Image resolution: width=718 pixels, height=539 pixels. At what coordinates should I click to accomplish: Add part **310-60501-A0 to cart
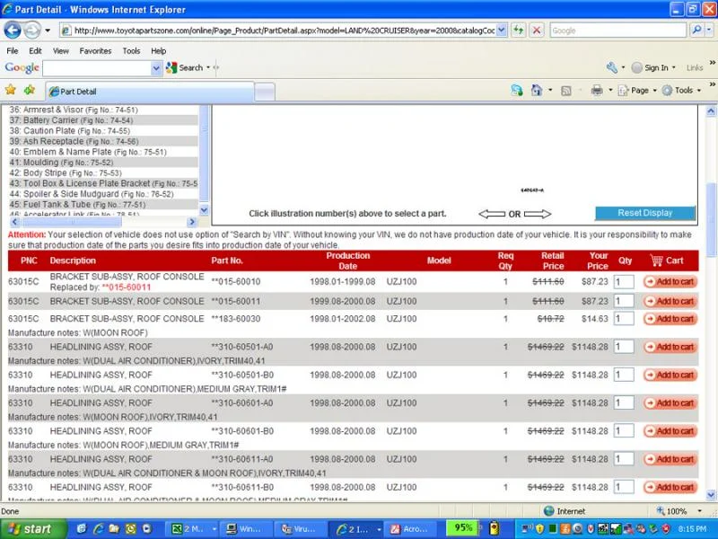tap(670, 347)
